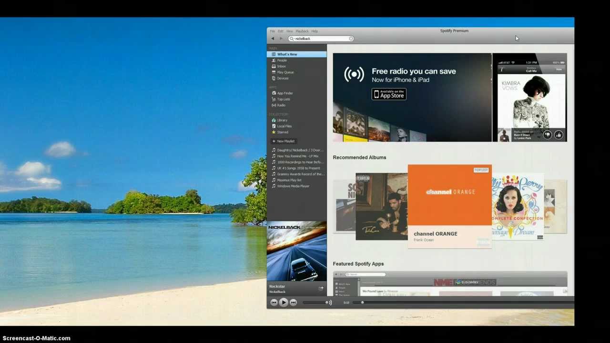Open the Help menu
The height and width of the screenshot is (343, 610).
pyautogui.click(x=315, y=31)
